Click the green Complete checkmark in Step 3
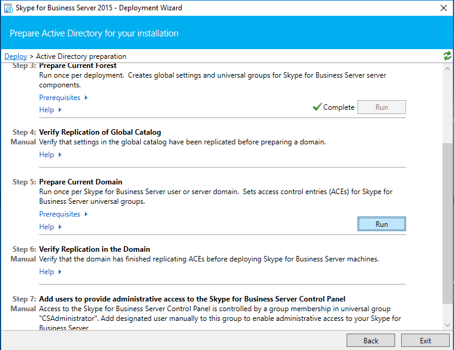The image size is (454, 350). [x=317, y=107]
